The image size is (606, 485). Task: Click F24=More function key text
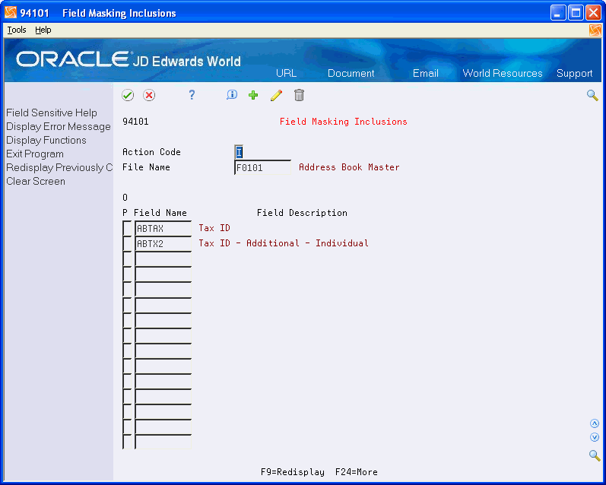click(357, 472)
